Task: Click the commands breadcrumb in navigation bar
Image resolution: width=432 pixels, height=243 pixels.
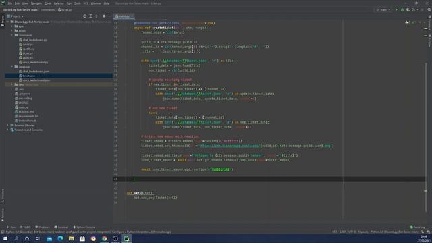Action: coord(48,9)
